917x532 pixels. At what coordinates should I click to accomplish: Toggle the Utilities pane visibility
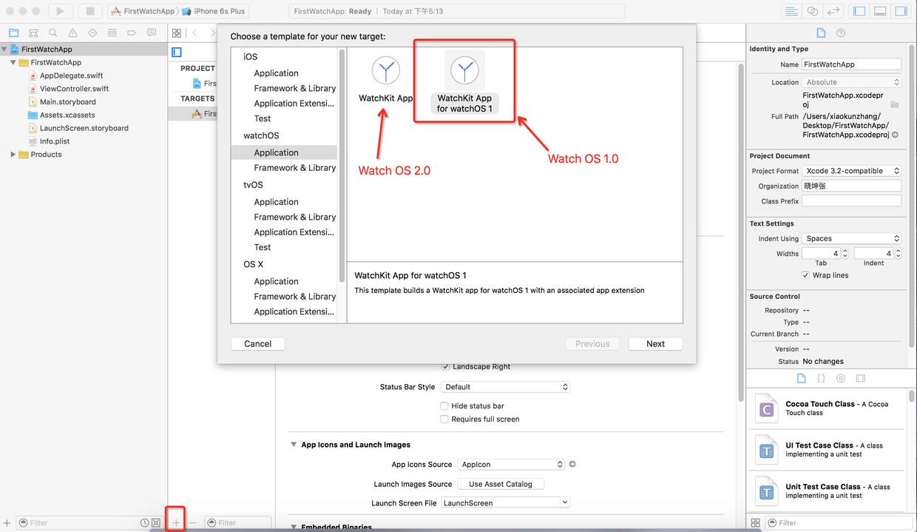(x=901, y=11)
